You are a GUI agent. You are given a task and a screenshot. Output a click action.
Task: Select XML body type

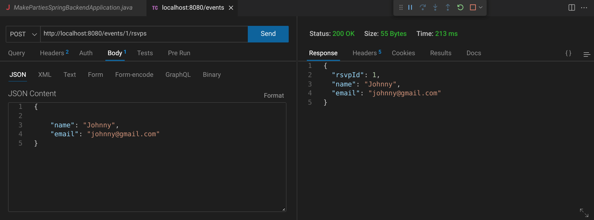[x=45, y=74]
